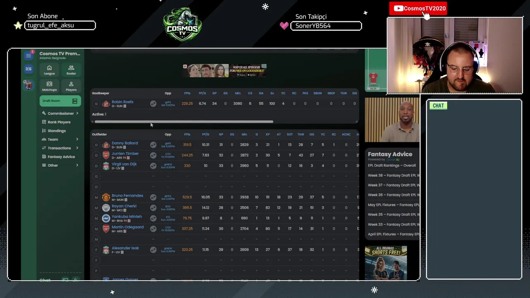Click Manchester United crest beside Bruno Fernandes
530x298 pixels.
pos(106,197)
